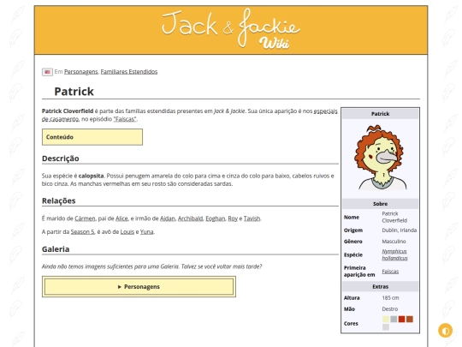Click the Galeria section heading
Image resolution: width=462 pixels, height=347 pixels.
click(56, 249)
